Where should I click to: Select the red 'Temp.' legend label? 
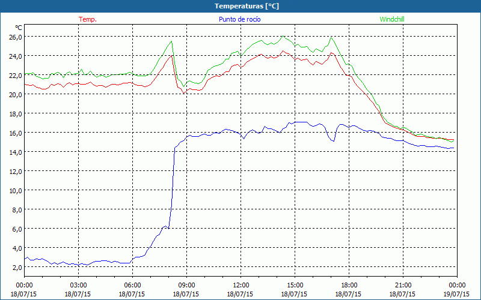tap(88, 19)
